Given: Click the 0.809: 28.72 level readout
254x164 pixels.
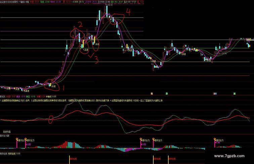Looking at the screenshot, I should 77,2.
